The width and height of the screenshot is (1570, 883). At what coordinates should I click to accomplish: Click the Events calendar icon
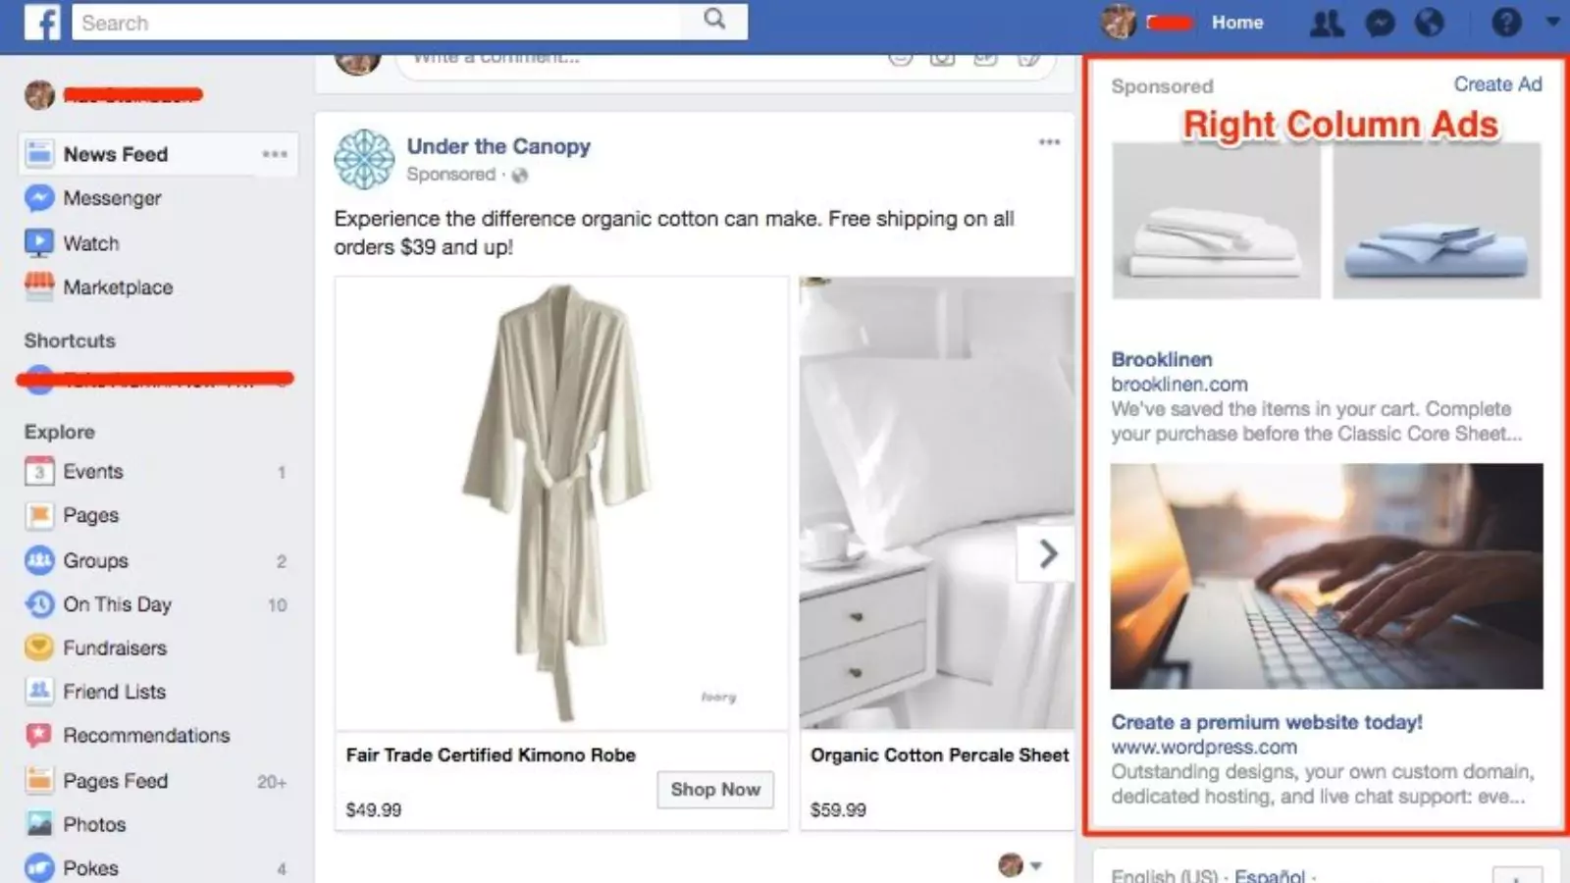(x=39, y=471)
